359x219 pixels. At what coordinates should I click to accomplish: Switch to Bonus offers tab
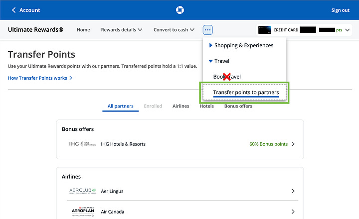click(x=238, y=106)
